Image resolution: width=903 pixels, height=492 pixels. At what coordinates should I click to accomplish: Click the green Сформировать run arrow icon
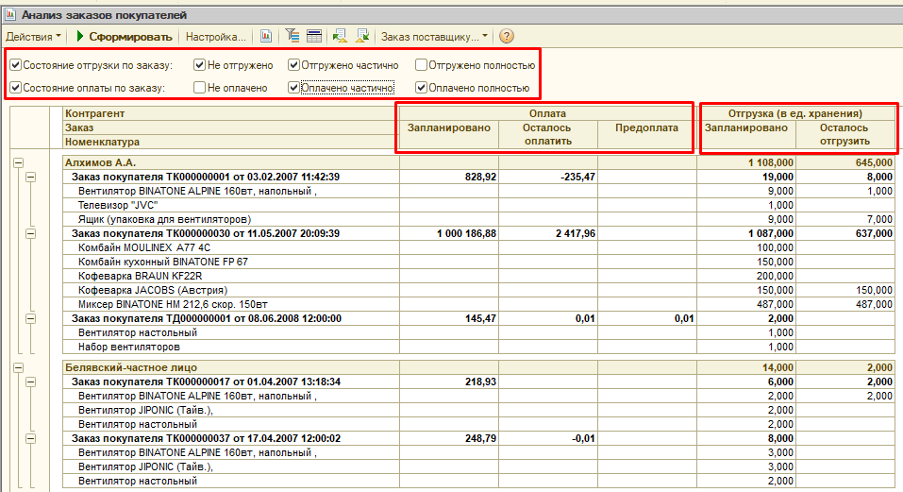click(x=81, y=37)
